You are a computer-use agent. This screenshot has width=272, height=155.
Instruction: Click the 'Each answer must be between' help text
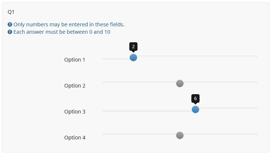click(x=62, y=32)
